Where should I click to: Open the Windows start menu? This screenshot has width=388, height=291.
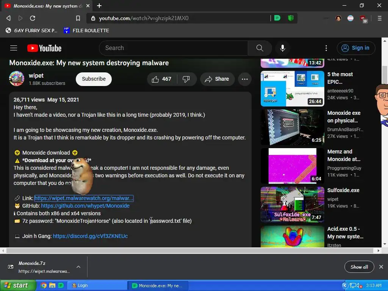pyautogui.click(x=18, y=286)
